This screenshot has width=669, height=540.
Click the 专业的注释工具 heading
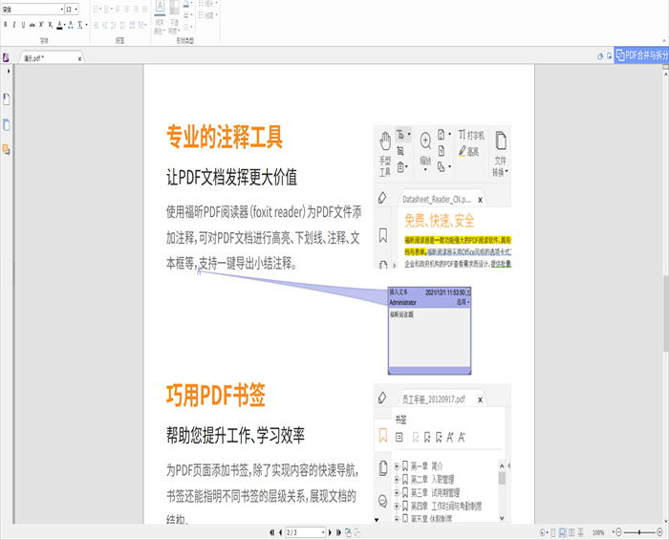point(225,137)
